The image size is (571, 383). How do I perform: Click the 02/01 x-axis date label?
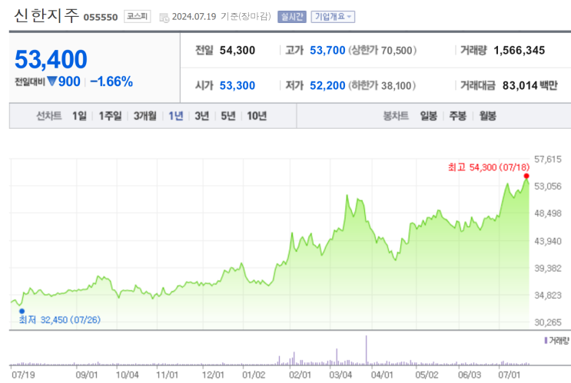tap(300, 375)
